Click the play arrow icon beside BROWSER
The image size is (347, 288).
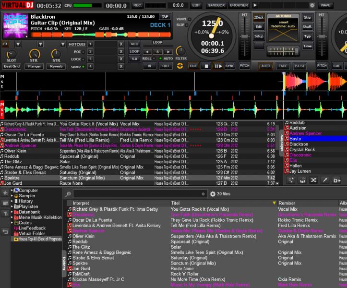255,5
